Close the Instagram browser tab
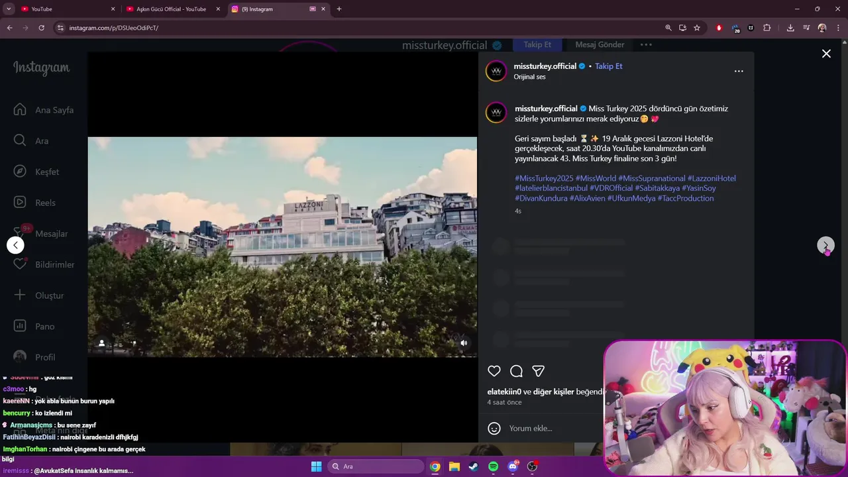The width and height of the screenshot is (848, 477). pyautogui.click(x=324, y=9)
